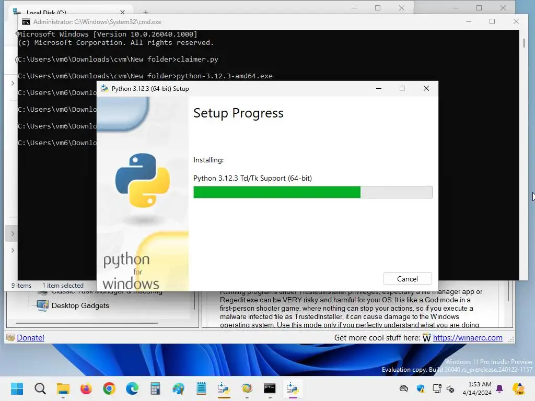Click the muted volume tray icon
This screenshot has width=535, height=401.
450,388
